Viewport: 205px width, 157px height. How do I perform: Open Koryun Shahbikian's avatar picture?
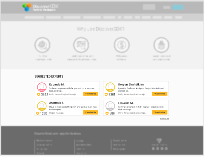tap(110, 87)
